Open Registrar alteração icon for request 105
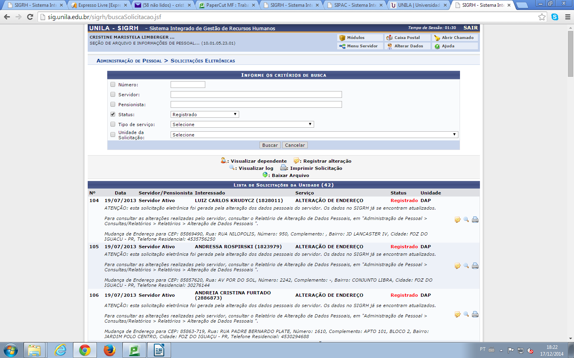The width and height of the screenshot is (574, 358). click(x=458, y=266)
